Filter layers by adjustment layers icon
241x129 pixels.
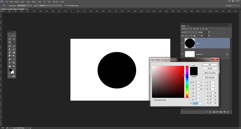point(197,29)
